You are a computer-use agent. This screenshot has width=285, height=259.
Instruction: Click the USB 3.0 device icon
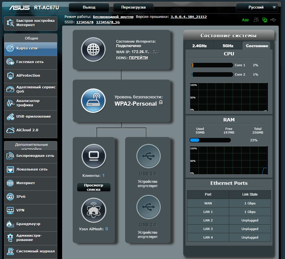(x=148, y=156)
